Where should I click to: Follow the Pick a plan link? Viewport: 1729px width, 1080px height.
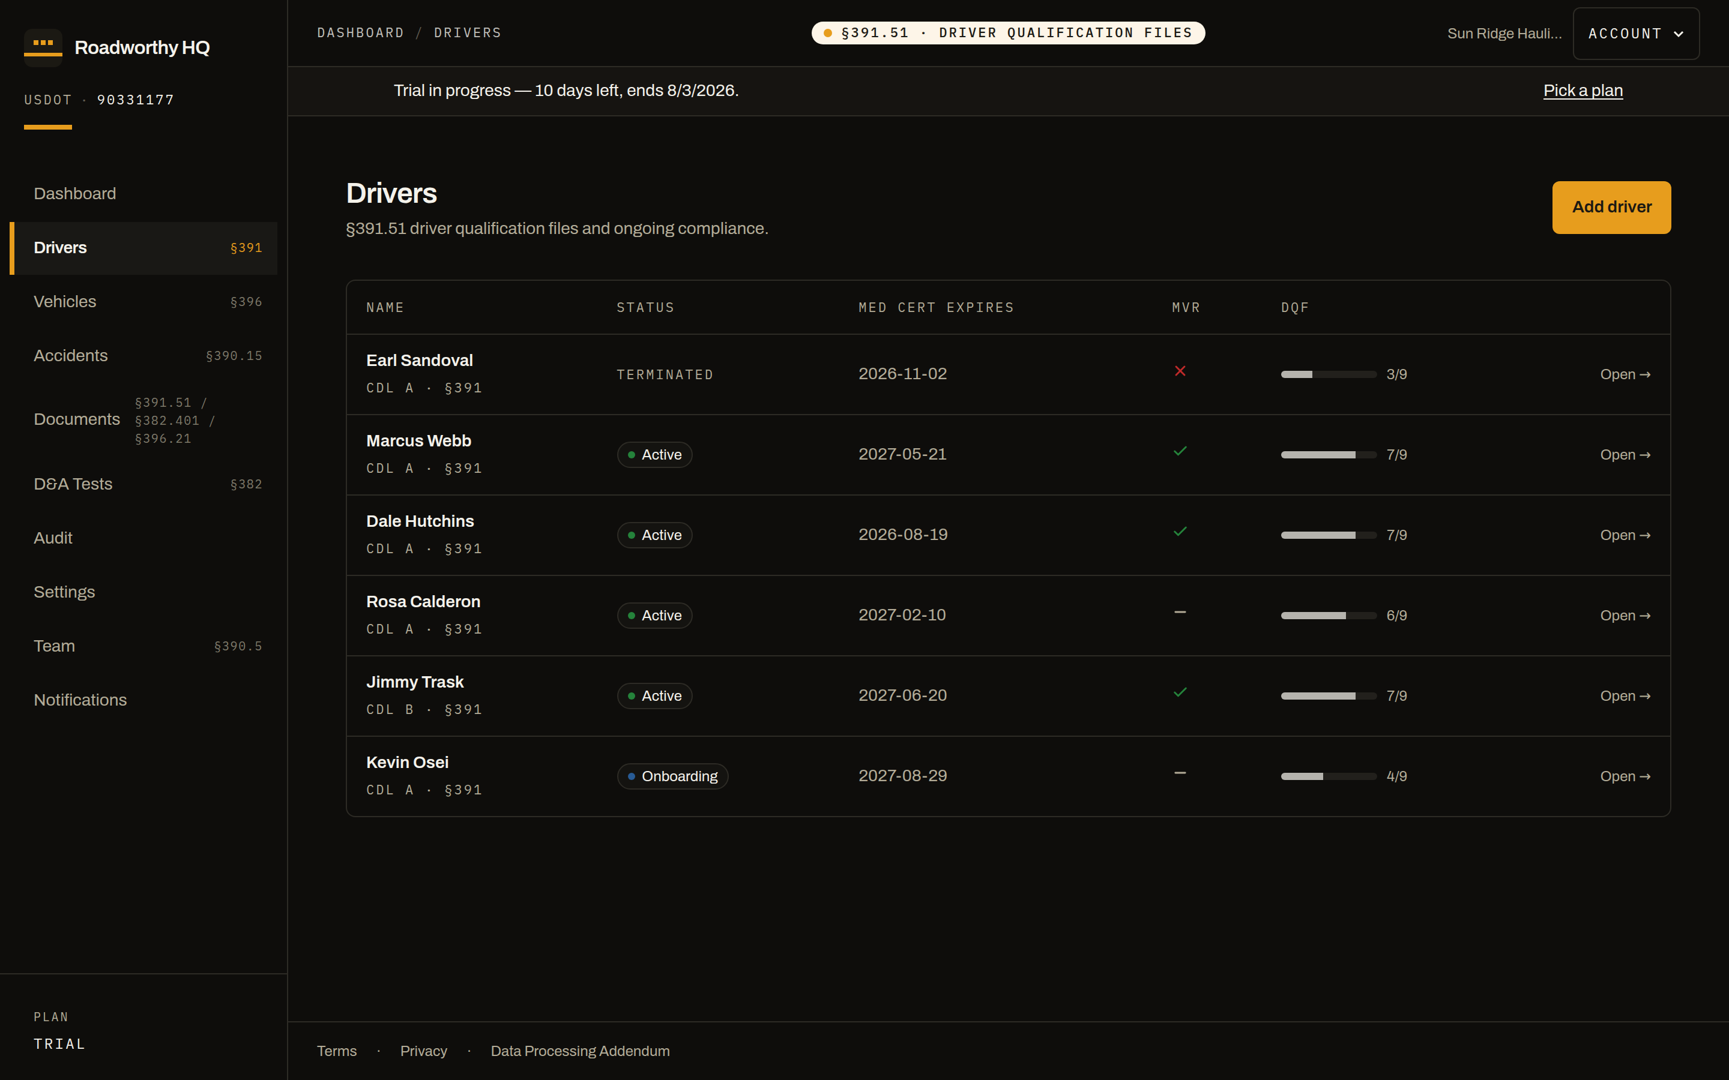[1583, 91]
